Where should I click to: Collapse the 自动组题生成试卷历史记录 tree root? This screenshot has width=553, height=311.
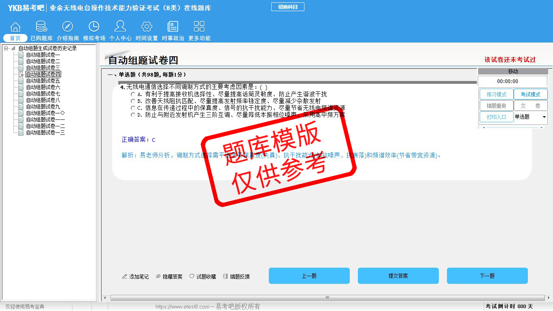click(x=6, y=49)
